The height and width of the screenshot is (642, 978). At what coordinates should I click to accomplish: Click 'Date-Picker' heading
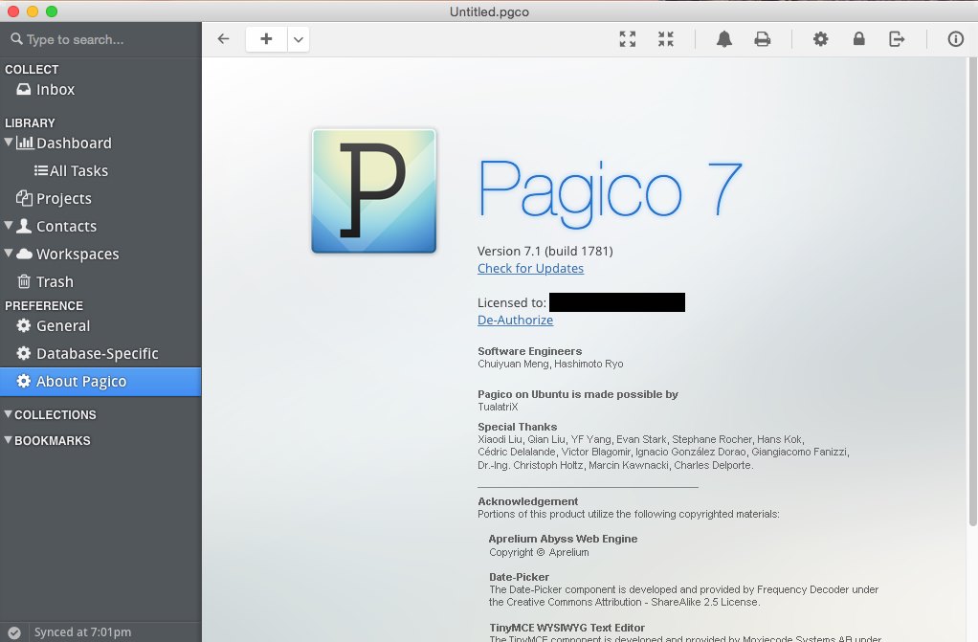pos(519,577)
